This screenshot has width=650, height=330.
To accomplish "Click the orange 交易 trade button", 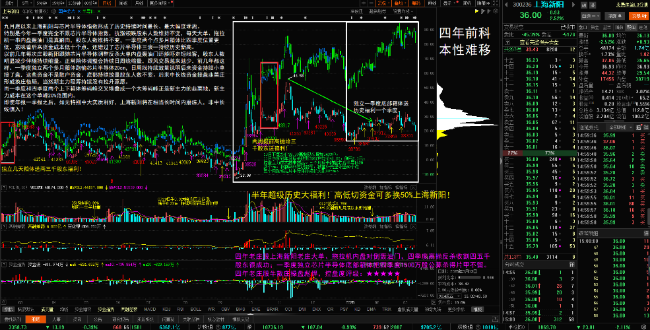I will 638,16.
